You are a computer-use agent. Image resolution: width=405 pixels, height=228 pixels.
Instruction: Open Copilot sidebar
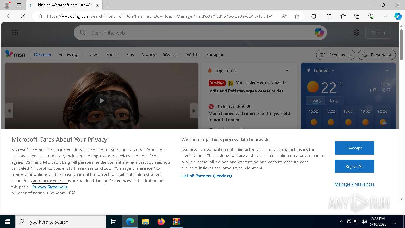click(398, 16)
